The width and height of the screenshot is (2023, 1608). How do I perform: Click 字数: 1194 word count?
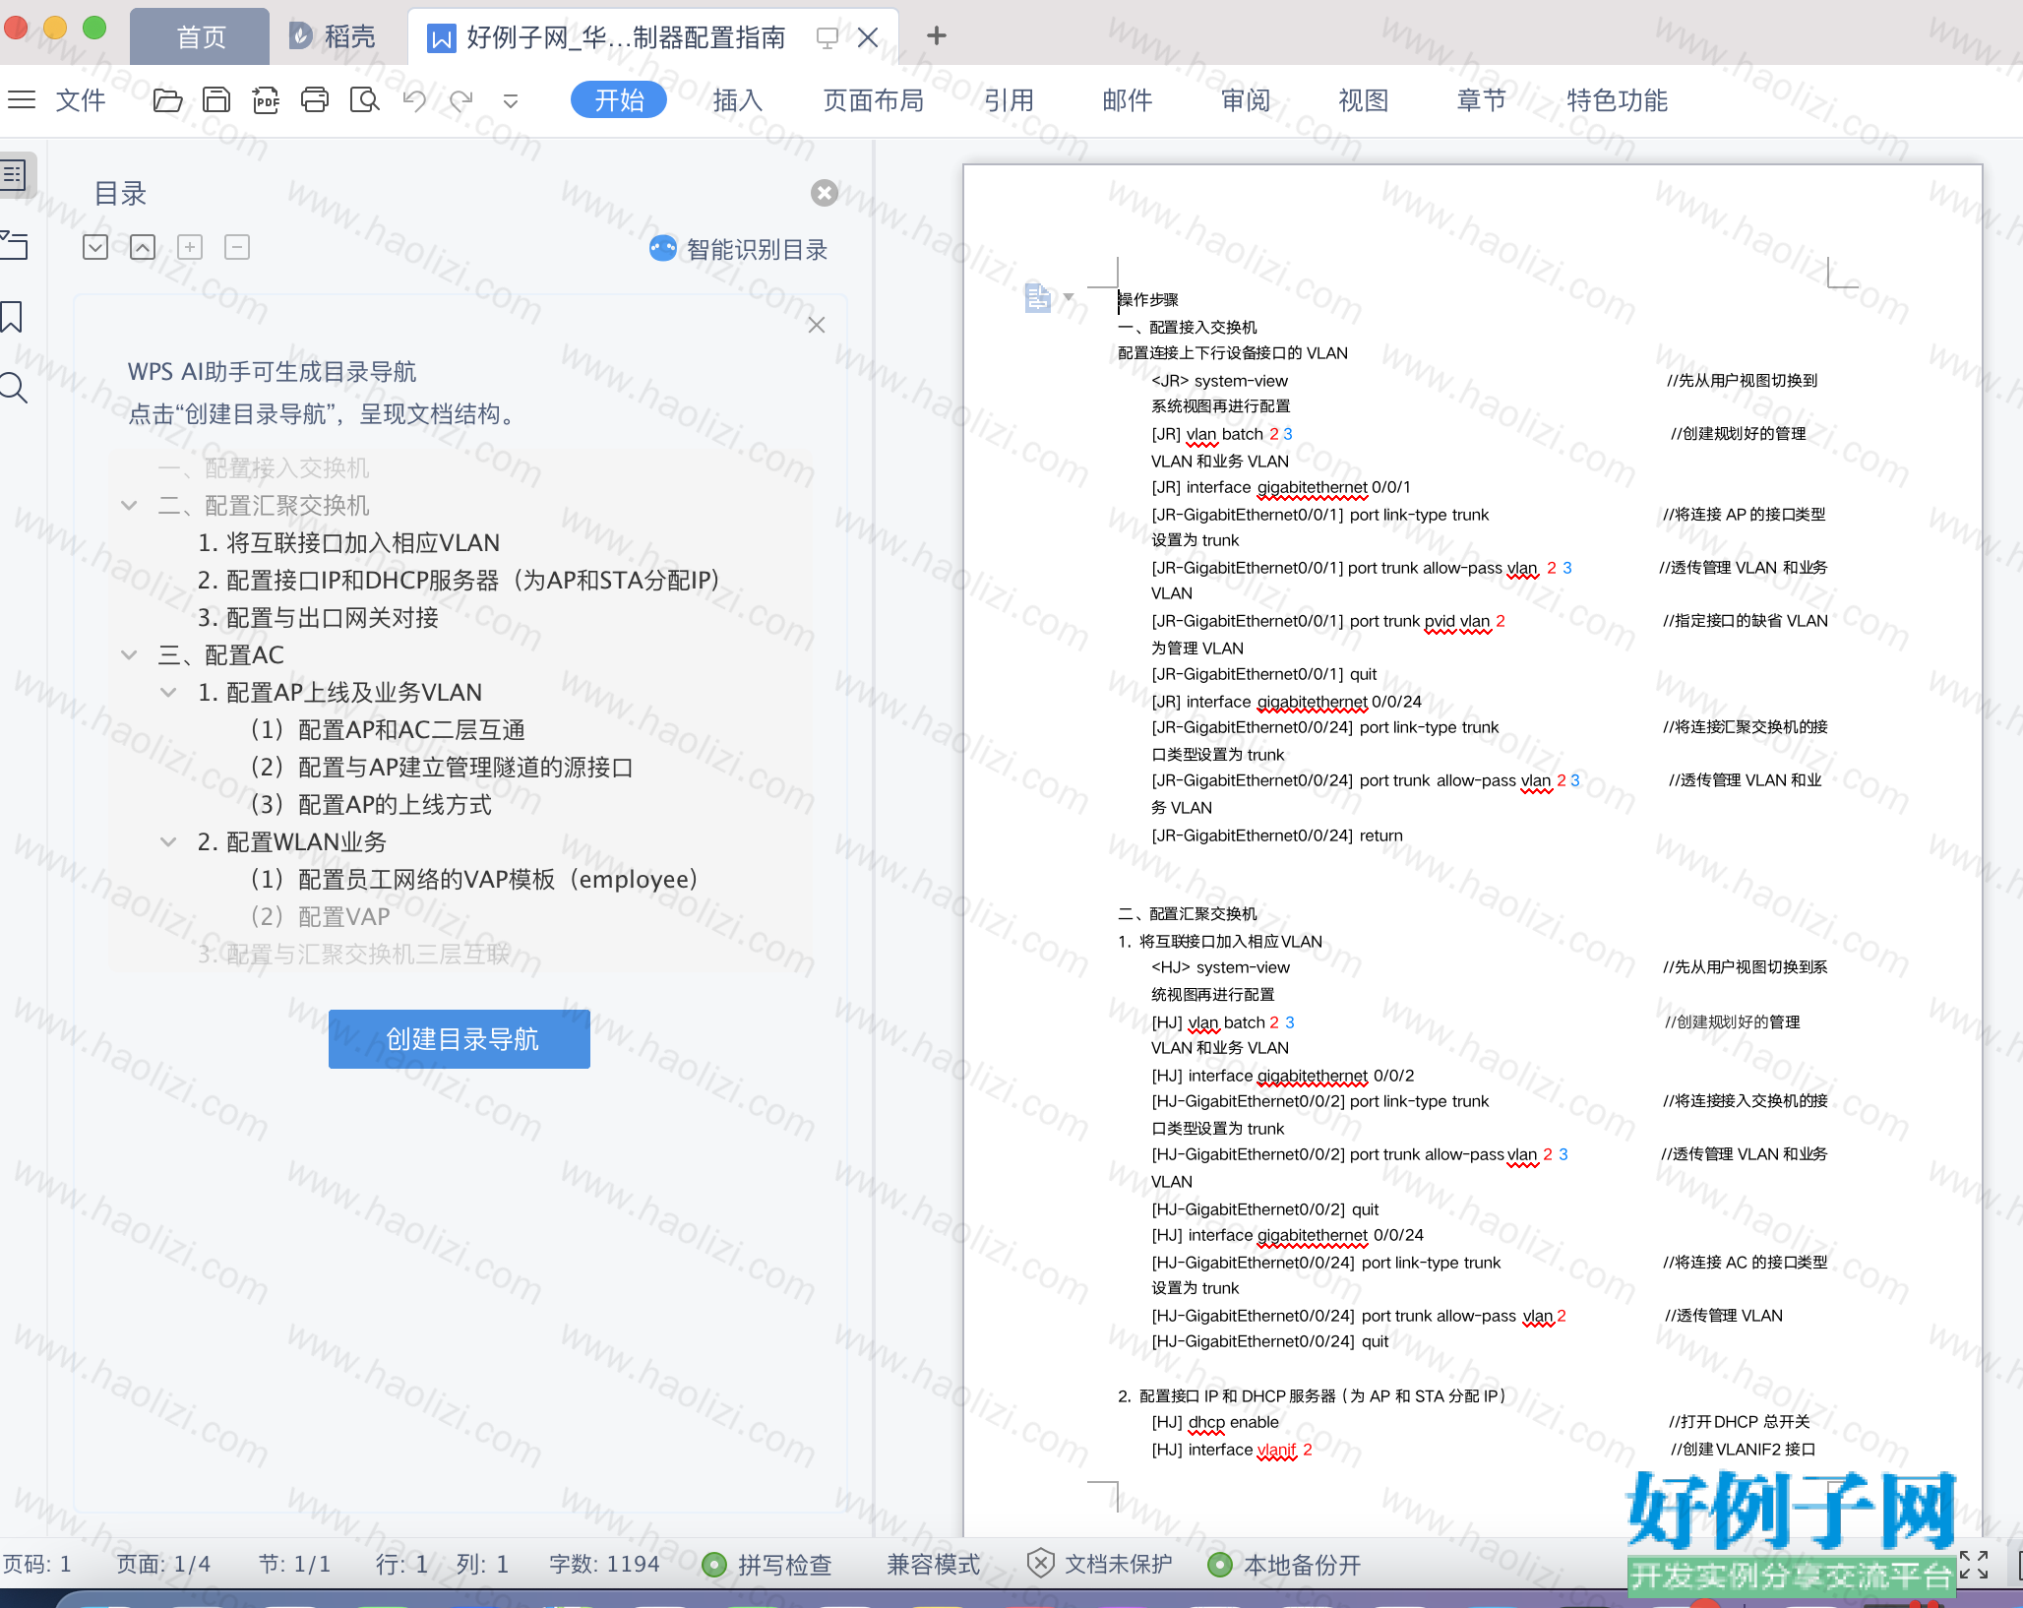[x=604, y=1565]
